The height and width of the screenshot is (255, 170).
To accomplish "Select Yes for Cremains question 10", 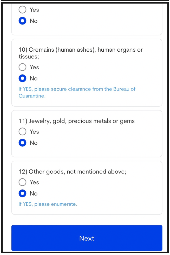I will click(22, 67).
